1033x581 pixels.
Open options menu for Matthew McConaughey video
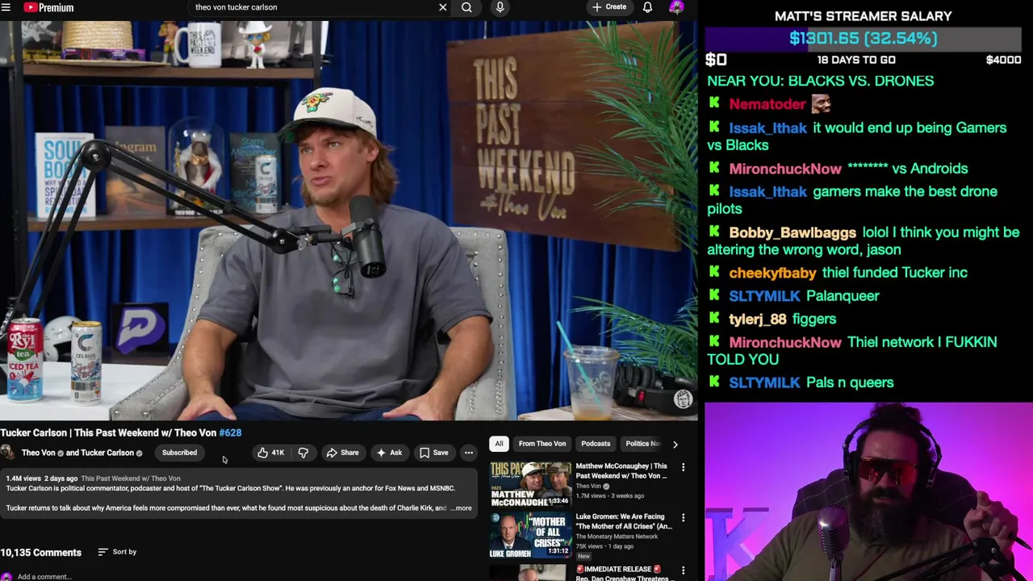pos(683,467)
